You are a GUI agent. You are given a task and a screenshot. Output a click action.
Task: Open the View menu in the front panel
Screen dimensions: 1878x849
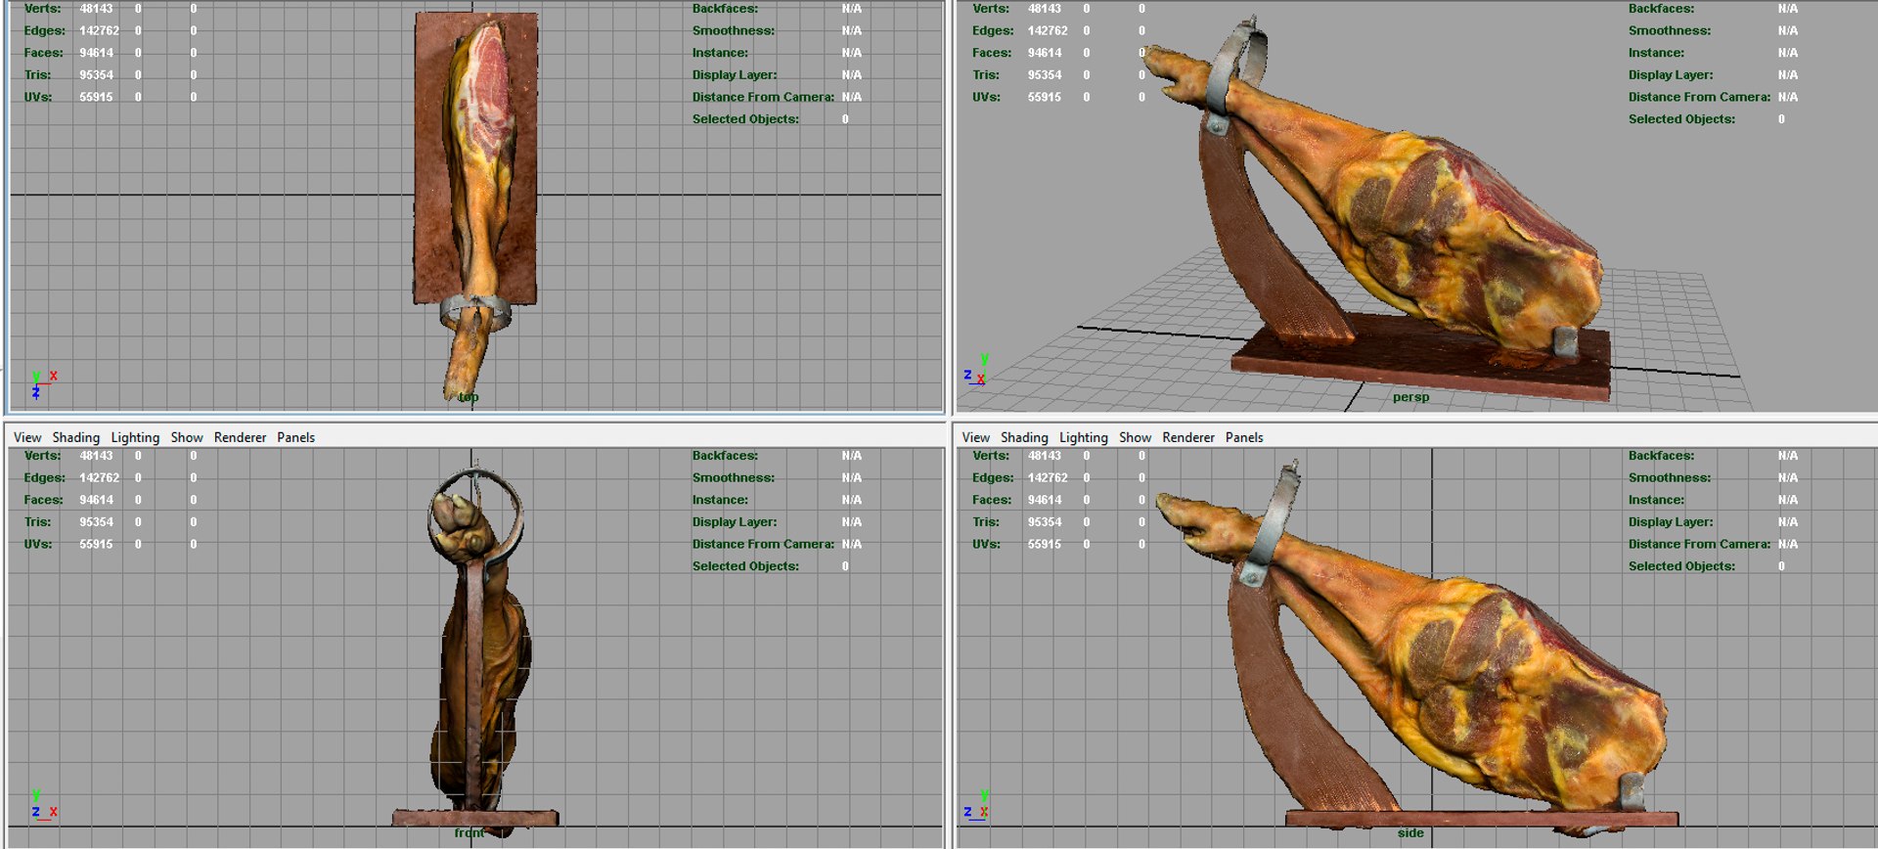(27, 437)
